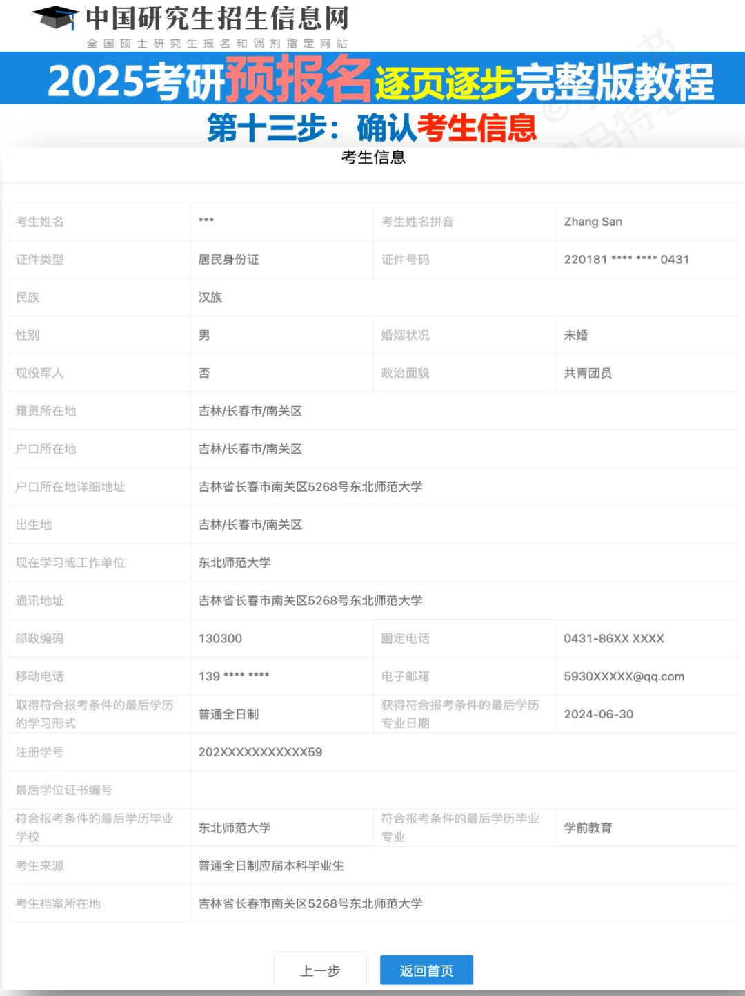
Task: Click the 婚姻状况 label
Action: [405, 336]
